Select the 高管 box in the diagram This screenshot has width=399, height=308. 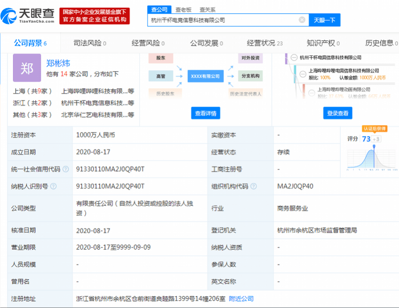click(161, 76)
